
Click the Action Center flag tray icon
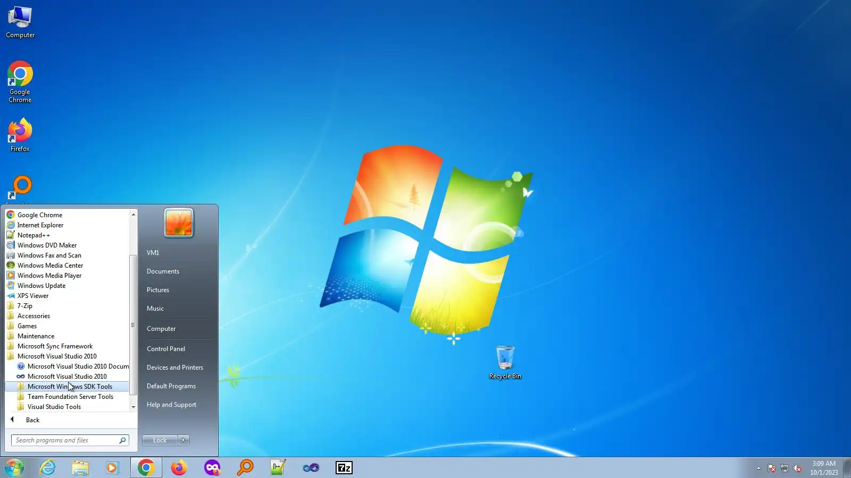coord(772,468)
